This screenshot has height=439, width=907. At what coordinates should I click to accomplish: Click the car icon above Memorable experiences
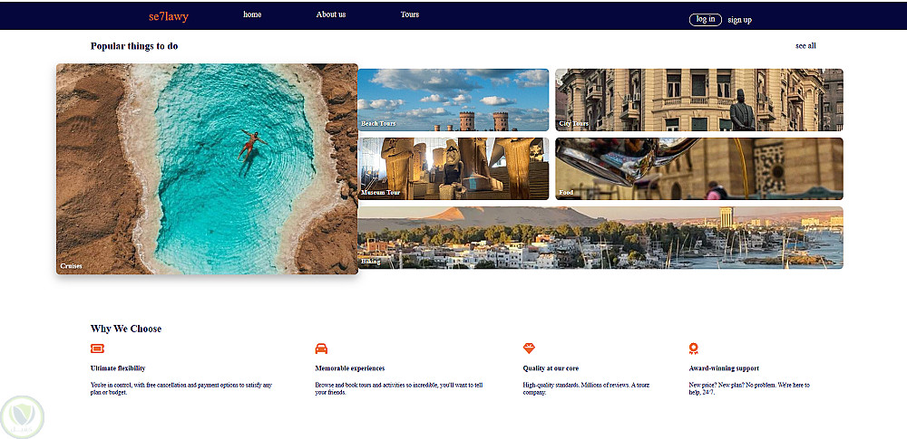[x=321, y=348]
